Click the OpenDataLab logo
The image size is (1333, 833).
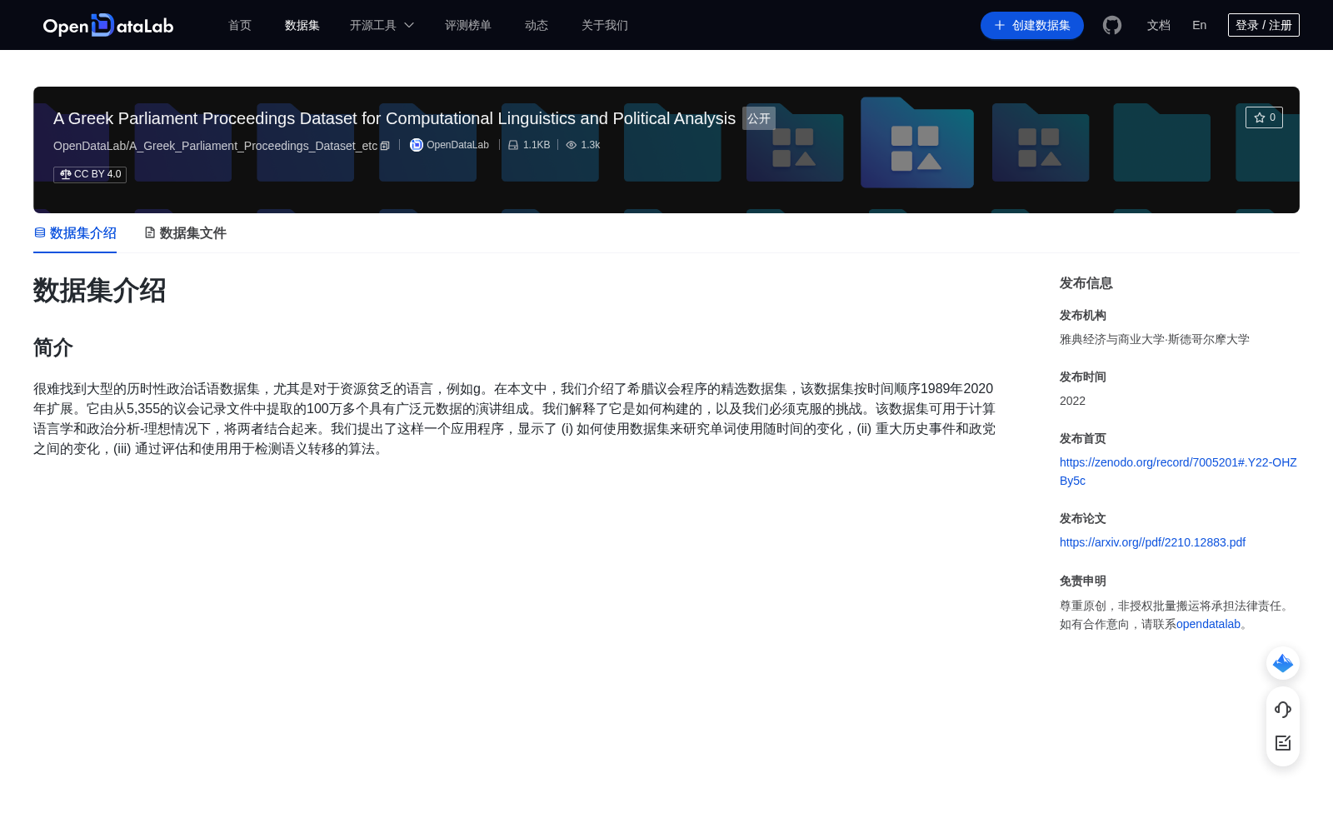tap(108, 25)
